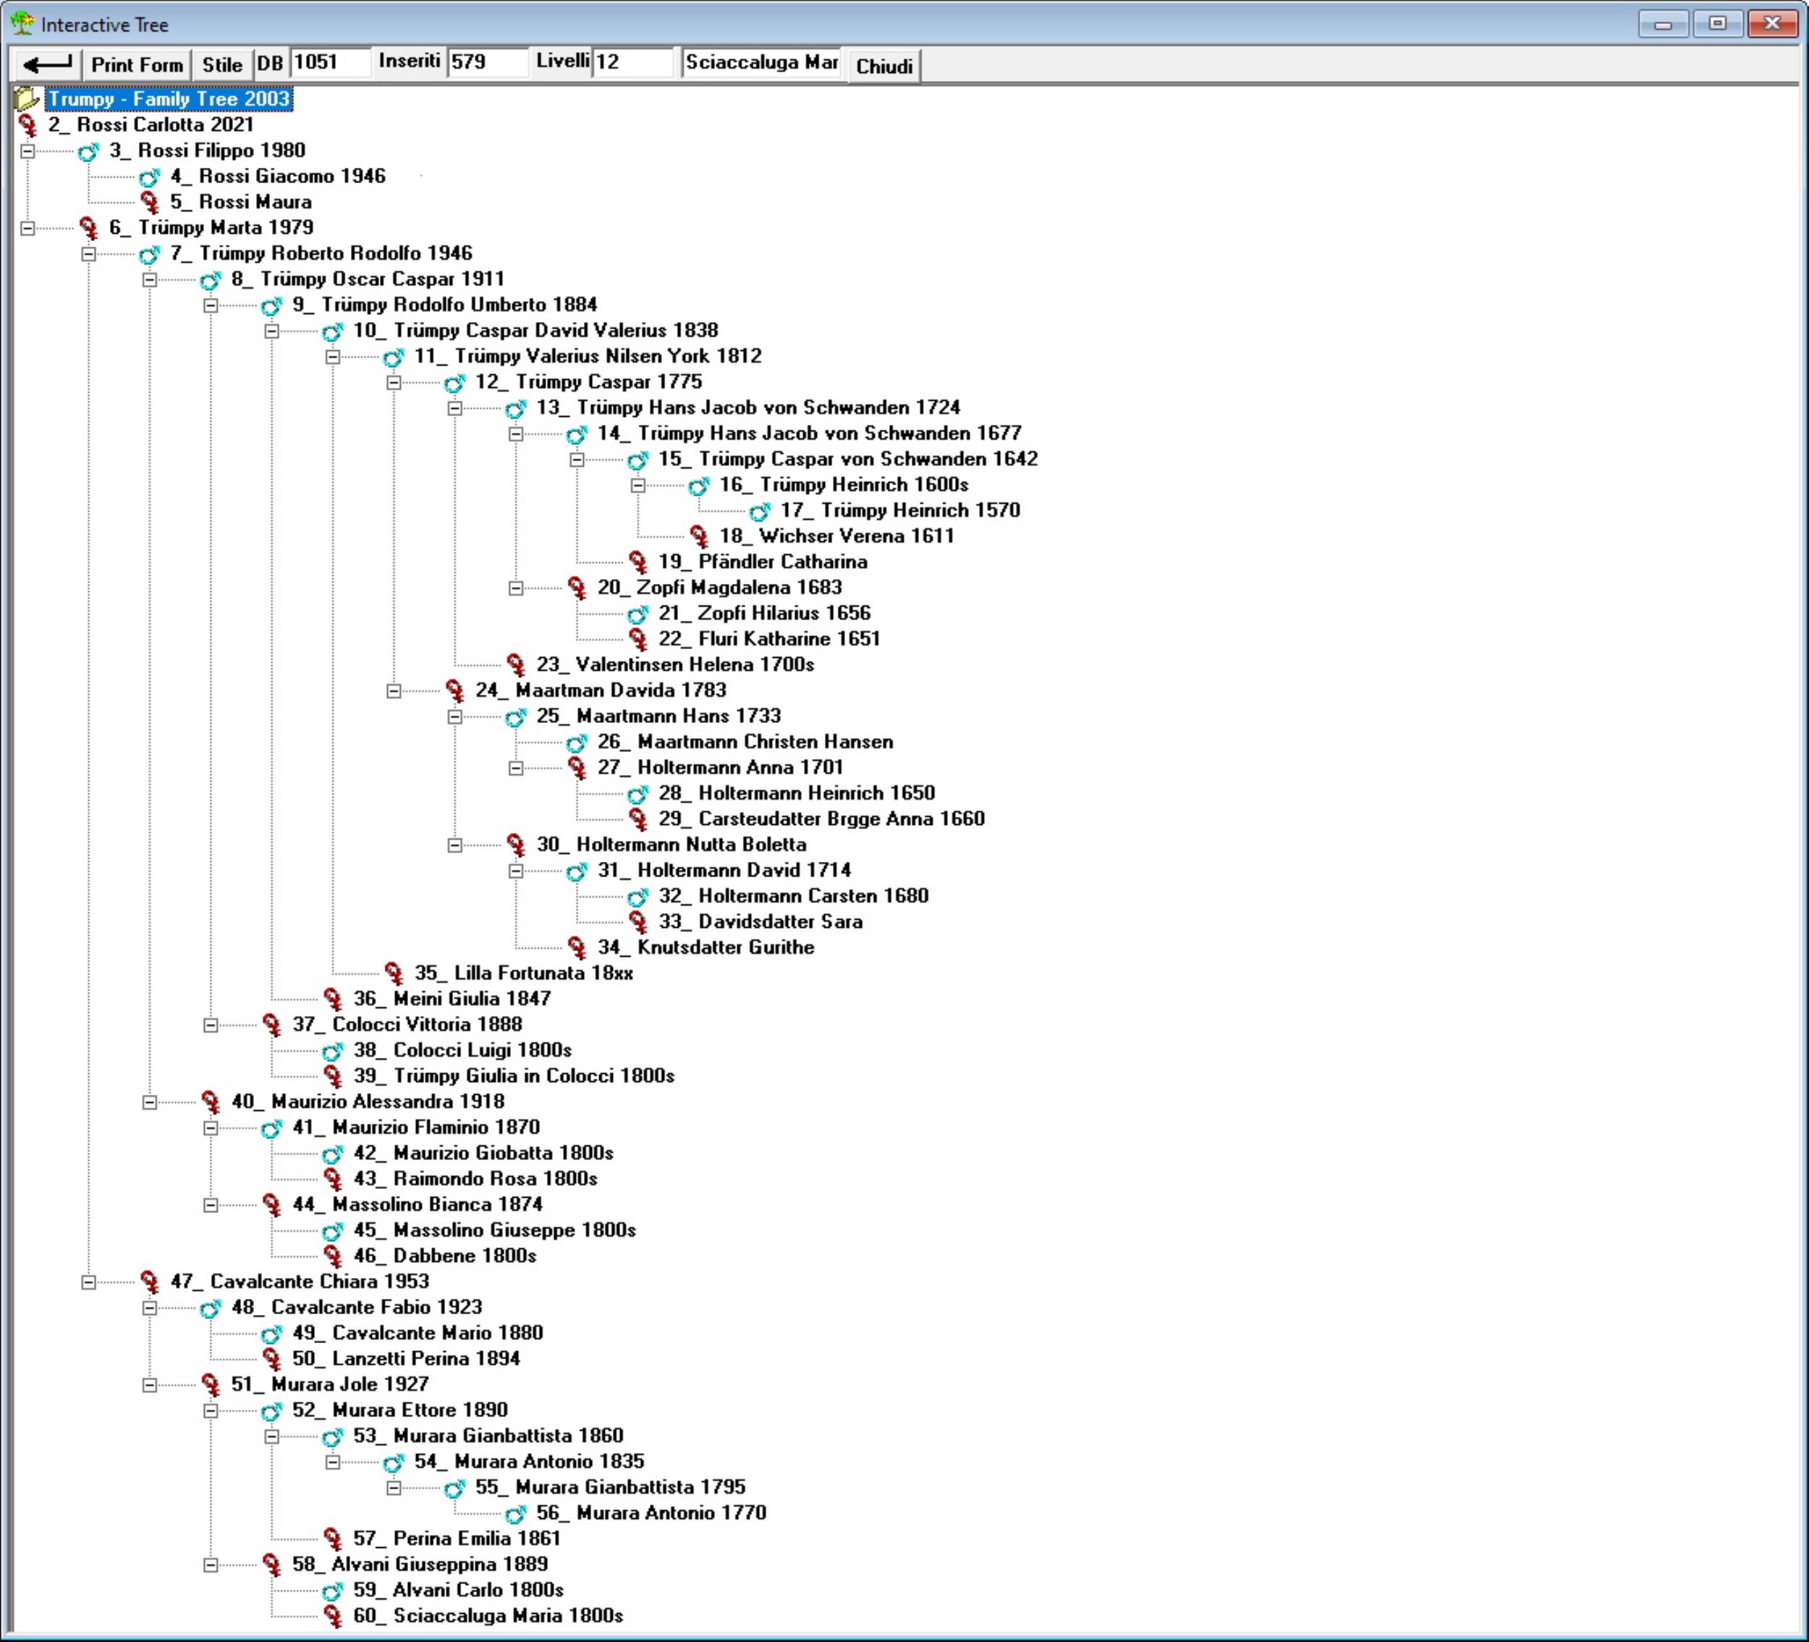Click female icon of Lilla Fortunata 18xx

[394, 973]
